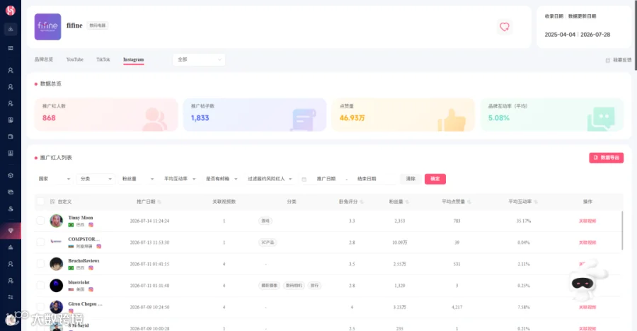Open the 是否有邮箱 filter dropdown
This screenshot has width=637, height=331.
tap(222, 179)
